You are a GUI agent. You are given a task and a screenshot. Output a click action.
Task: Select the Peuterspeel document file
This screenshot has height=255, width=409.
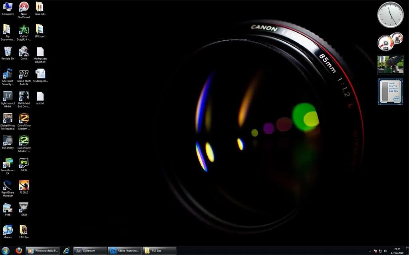click(x=40, y=76)
